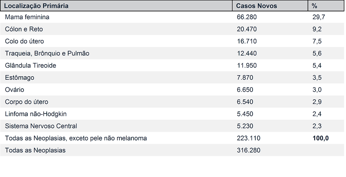Viewport: 346px width, 177px height.
Task: Click the Casos Novos column header
Action: tap(256, 6)
